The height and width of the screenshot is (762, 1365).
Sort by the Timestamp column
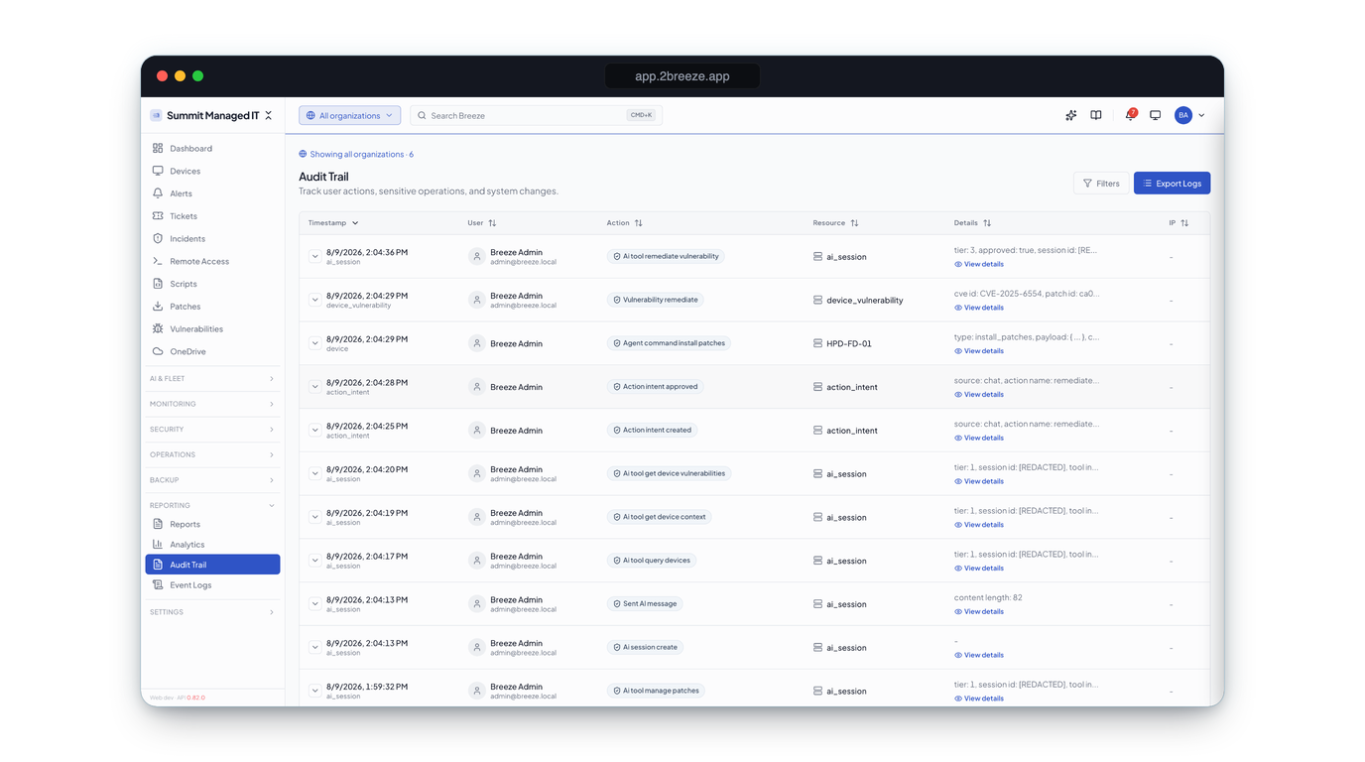point(333,223)
